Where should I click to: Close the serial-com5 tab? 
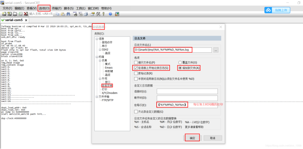pos(26,20)
